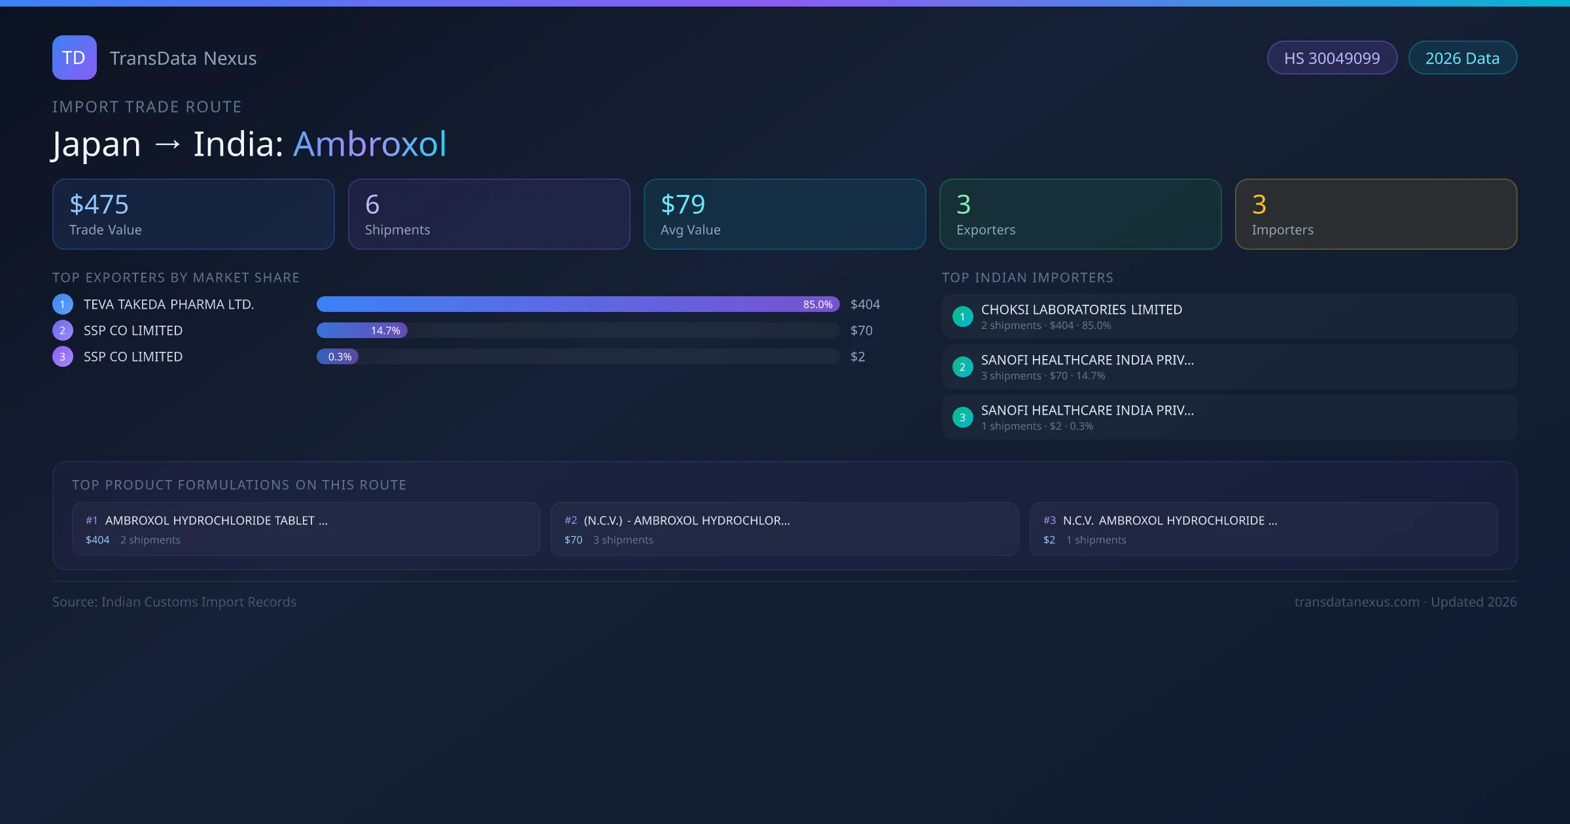
Task: Click green rank 2 importer badge
Action: (962, 367)
